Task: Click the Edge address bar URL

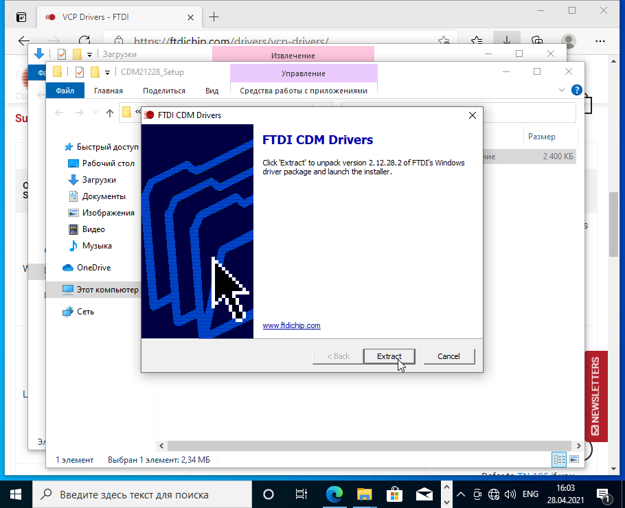Action: click(x=231, y=41)
